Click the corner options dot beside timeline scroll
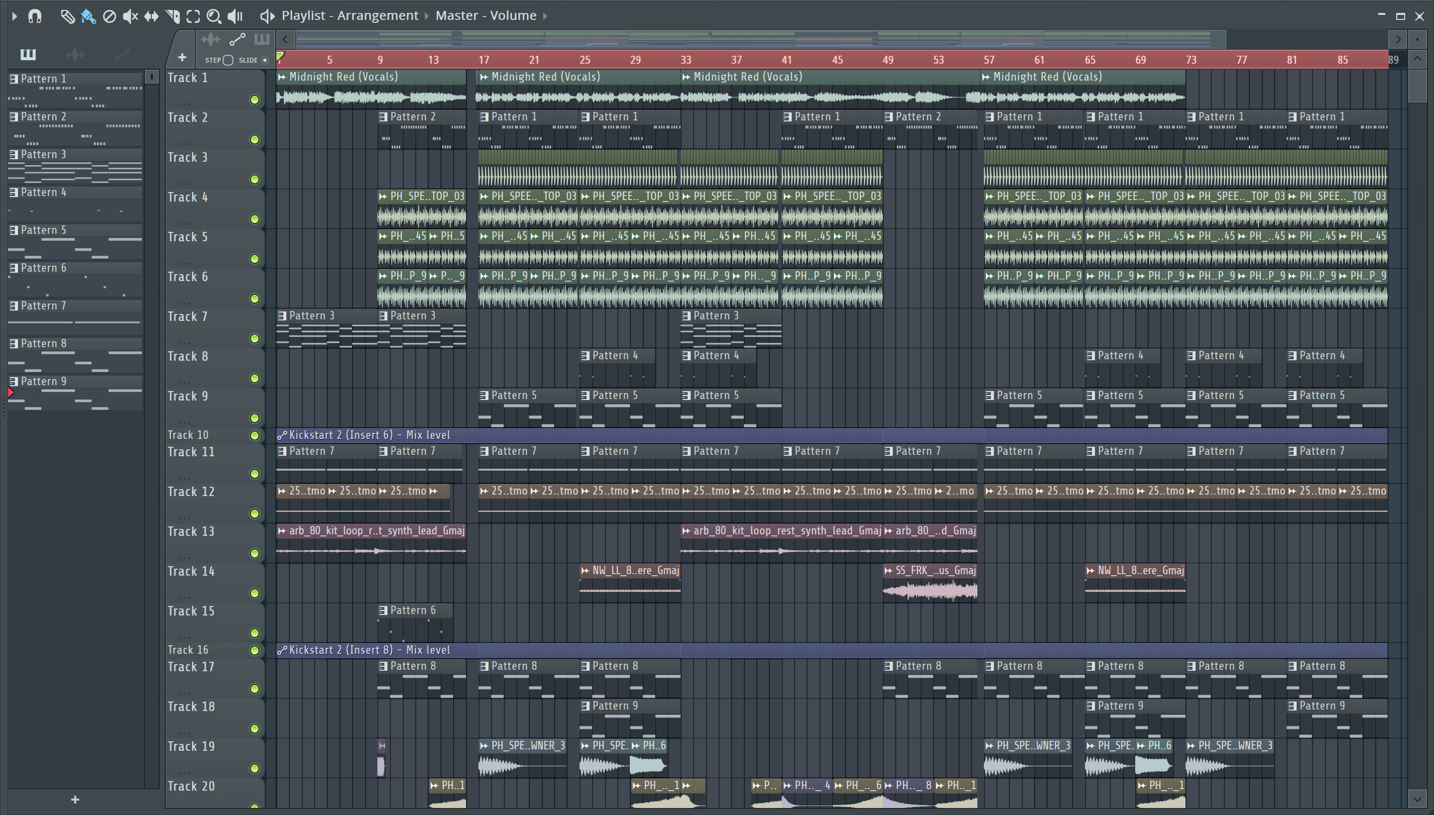 pos(1417,39)
